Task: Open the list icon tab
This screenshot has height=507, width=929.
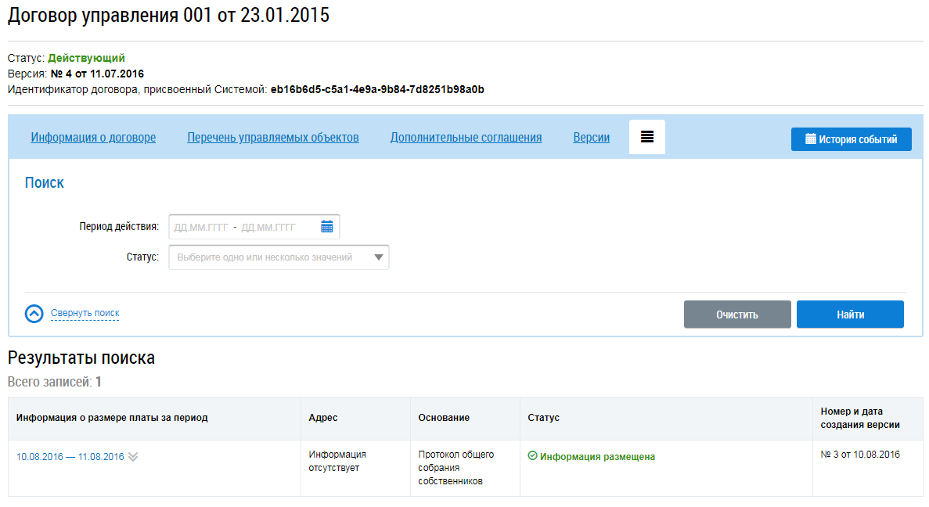Action: point(646,137)
